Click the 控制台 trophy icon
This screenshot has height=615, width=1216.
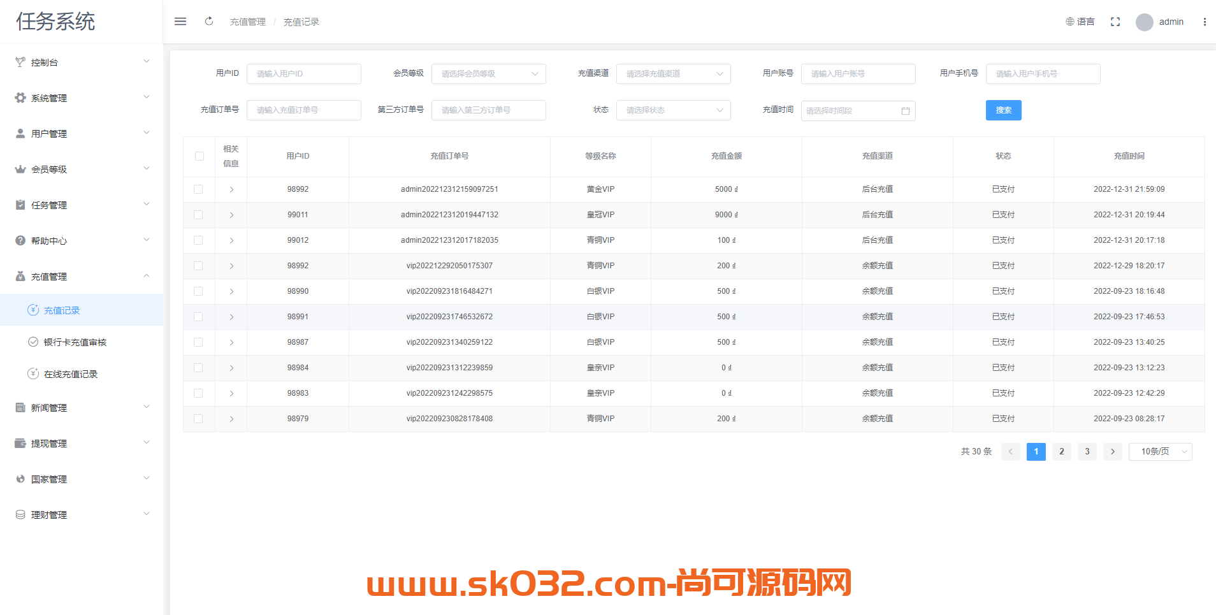[x=20, y=62]
